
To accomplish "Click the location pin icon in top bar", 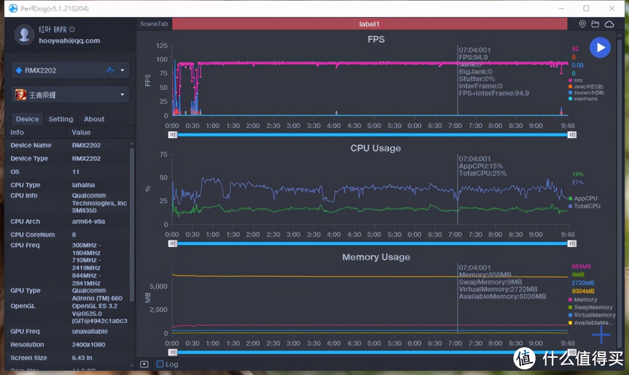I will click(582, 24).
